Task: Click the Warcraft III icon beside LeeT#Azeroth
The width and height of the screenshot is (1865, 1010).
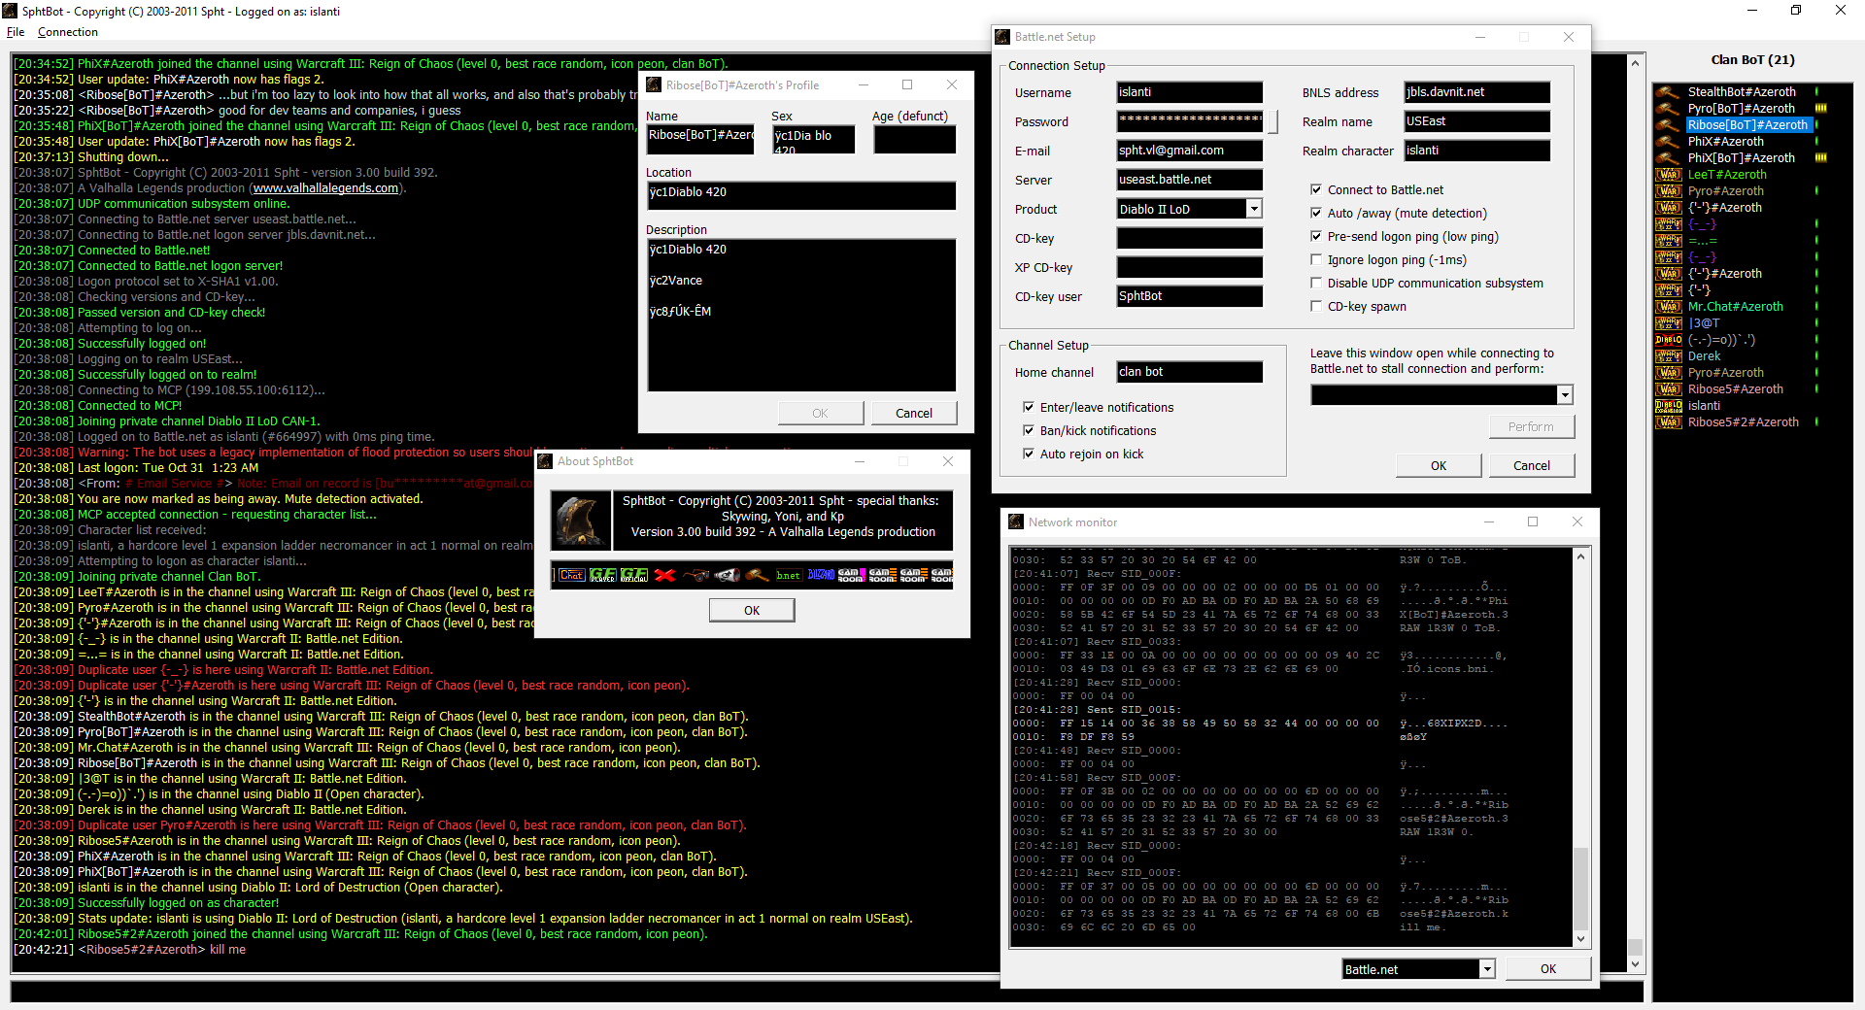Action: (x=1669, y=175)
